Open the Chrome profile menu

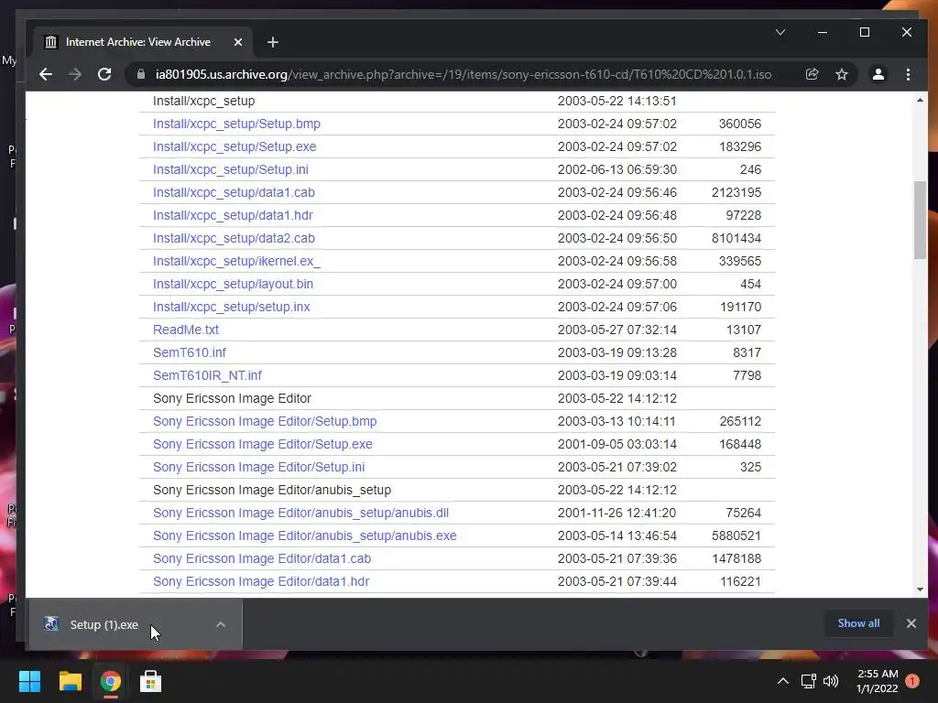[x=878, y=74]
